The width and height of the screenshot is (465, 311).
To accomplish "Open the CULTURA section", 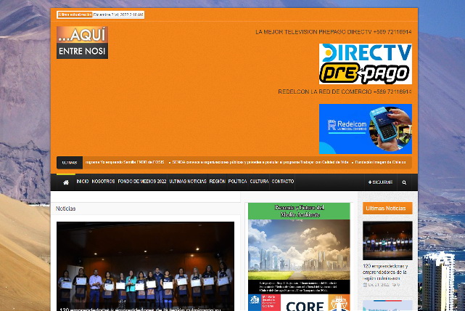I will 260,182.
